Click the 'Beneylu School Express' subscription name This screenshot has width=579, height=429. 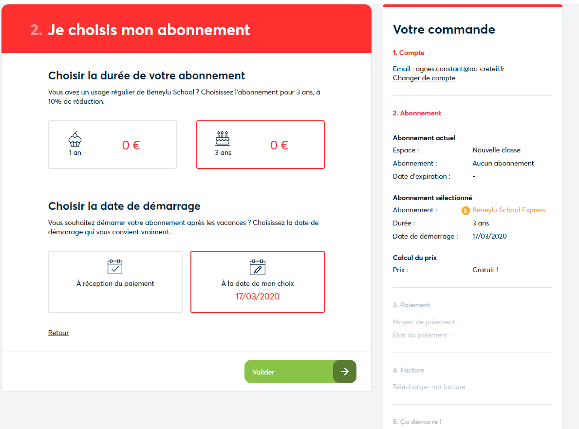point(509,210)
